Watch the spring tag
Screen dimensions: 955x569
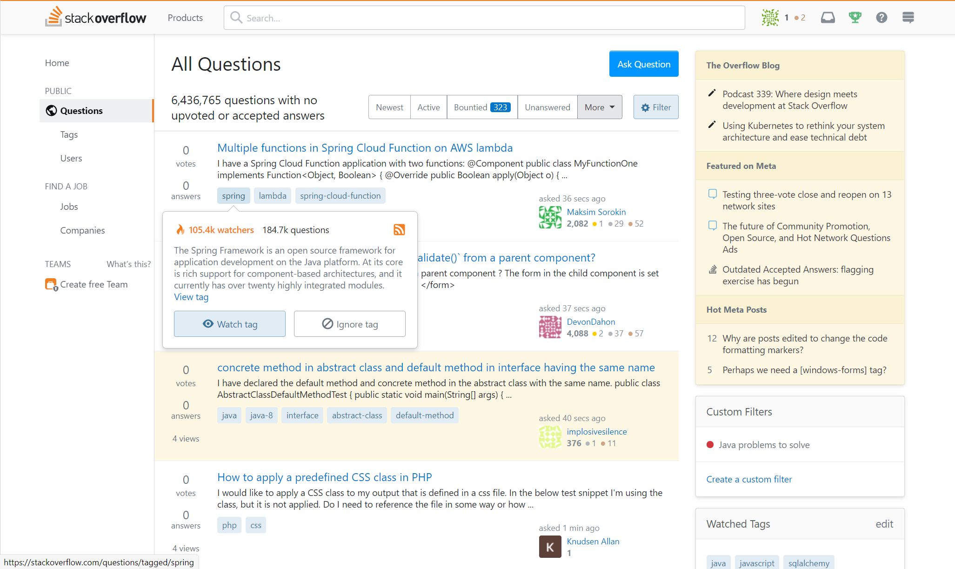click(230, 324)
